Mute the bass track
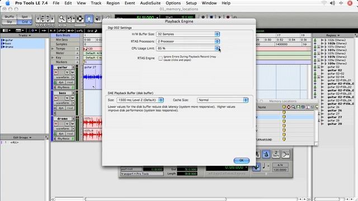This screenshot has height=201, width=358. point(72,98)
